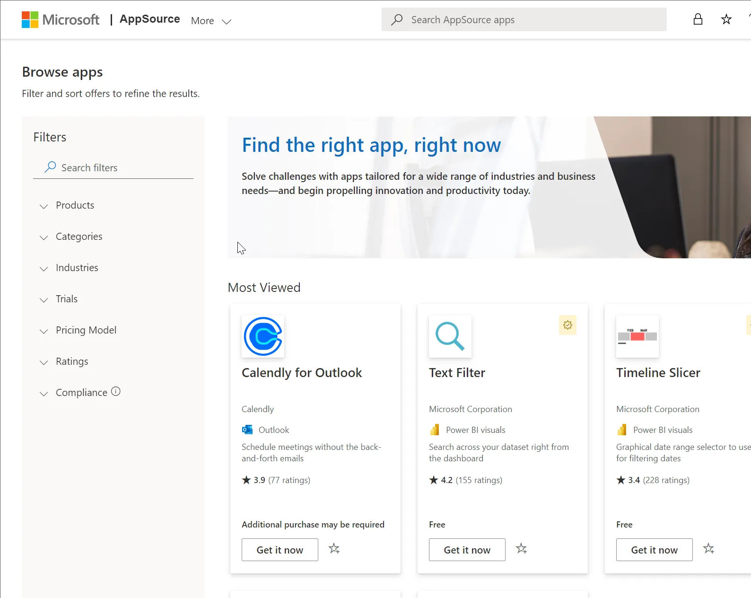Click the Search AppSource apps field

pyautogui.click(x=524, y=19)
